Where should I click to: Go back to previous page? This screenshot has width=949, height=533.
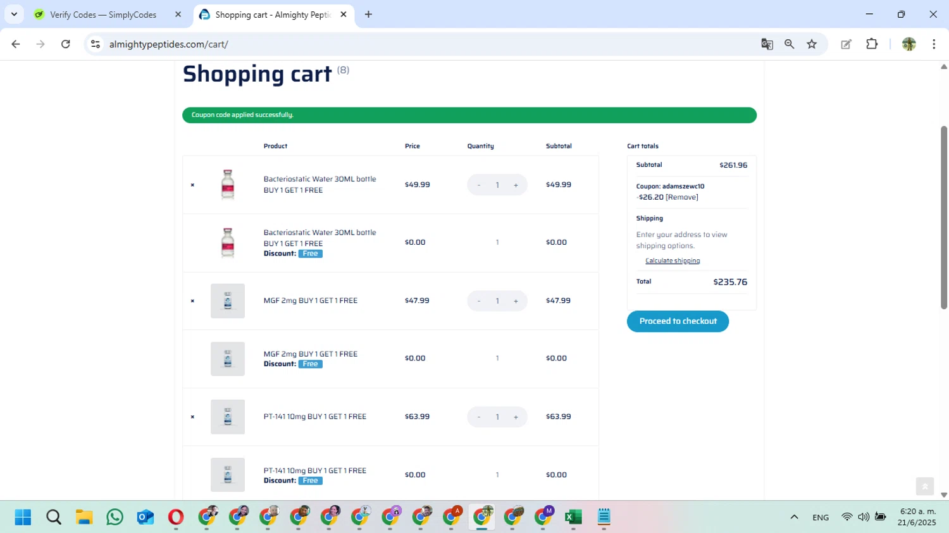(16, 44)
